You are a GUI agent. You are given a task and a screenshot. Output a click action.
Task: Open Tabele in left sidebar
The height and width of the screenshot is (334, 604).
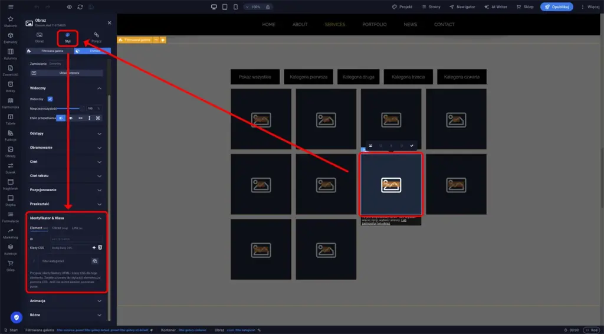(x=11, y=119)
